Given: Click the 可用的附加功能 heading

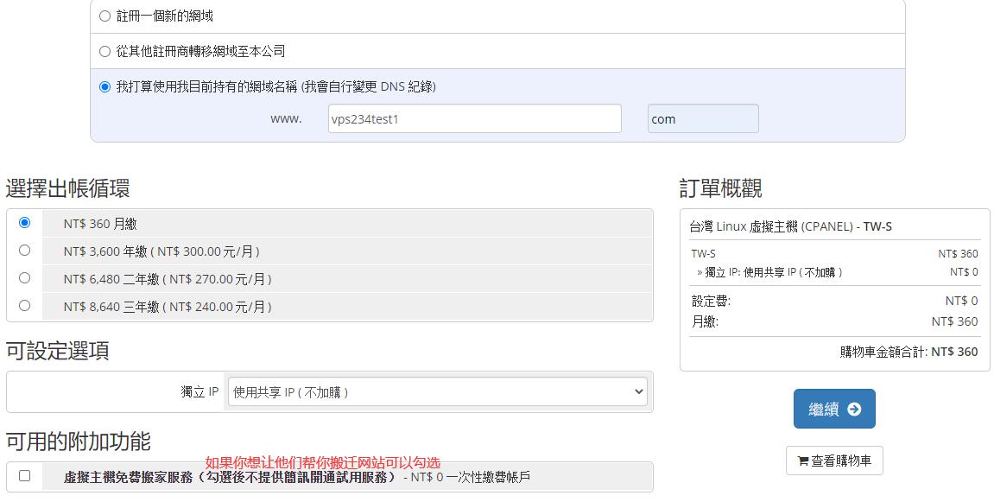Looking at the screenshot, I should 79,441.
